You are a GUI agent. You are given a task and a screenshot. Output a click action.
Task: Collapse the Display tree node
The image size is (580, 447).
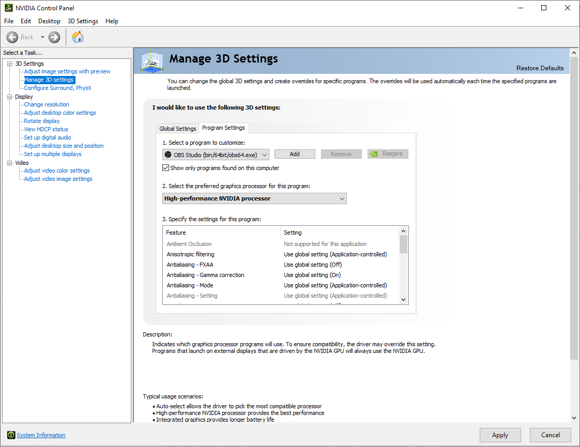point(9,97)
